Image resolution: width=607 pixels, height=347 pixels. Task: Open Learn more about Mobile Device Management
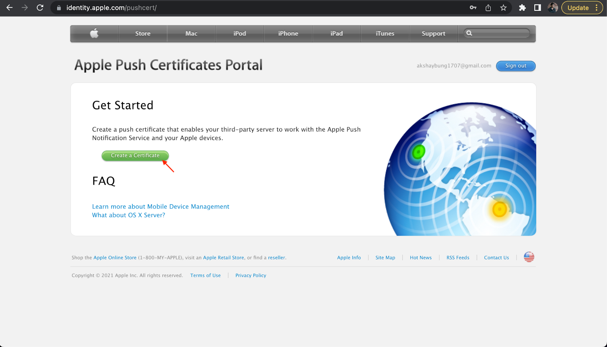160,207
